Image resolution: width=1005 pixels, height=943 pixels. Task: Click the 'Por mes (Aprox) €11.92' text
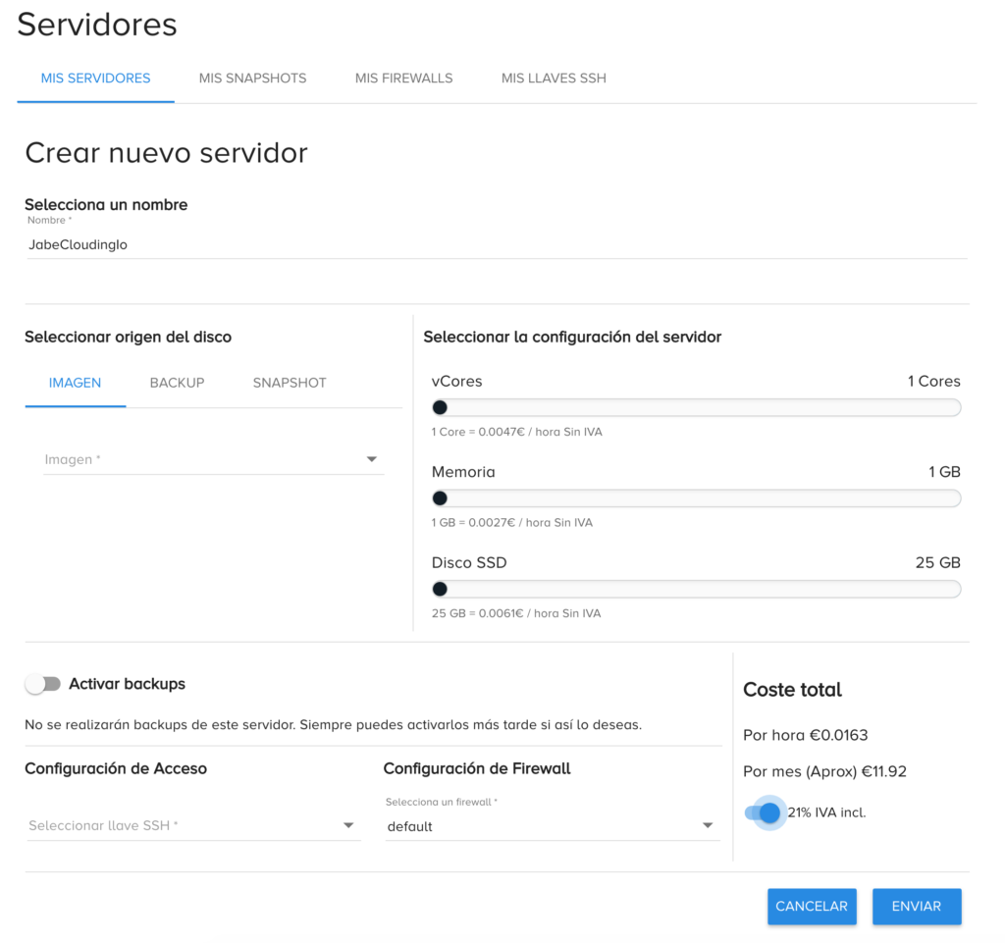click(824, 771)
